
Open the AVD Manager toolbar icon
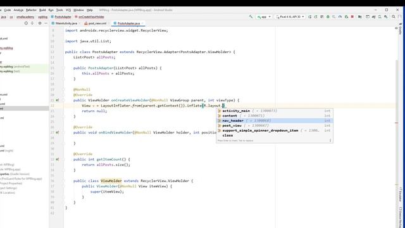[380, 17]
